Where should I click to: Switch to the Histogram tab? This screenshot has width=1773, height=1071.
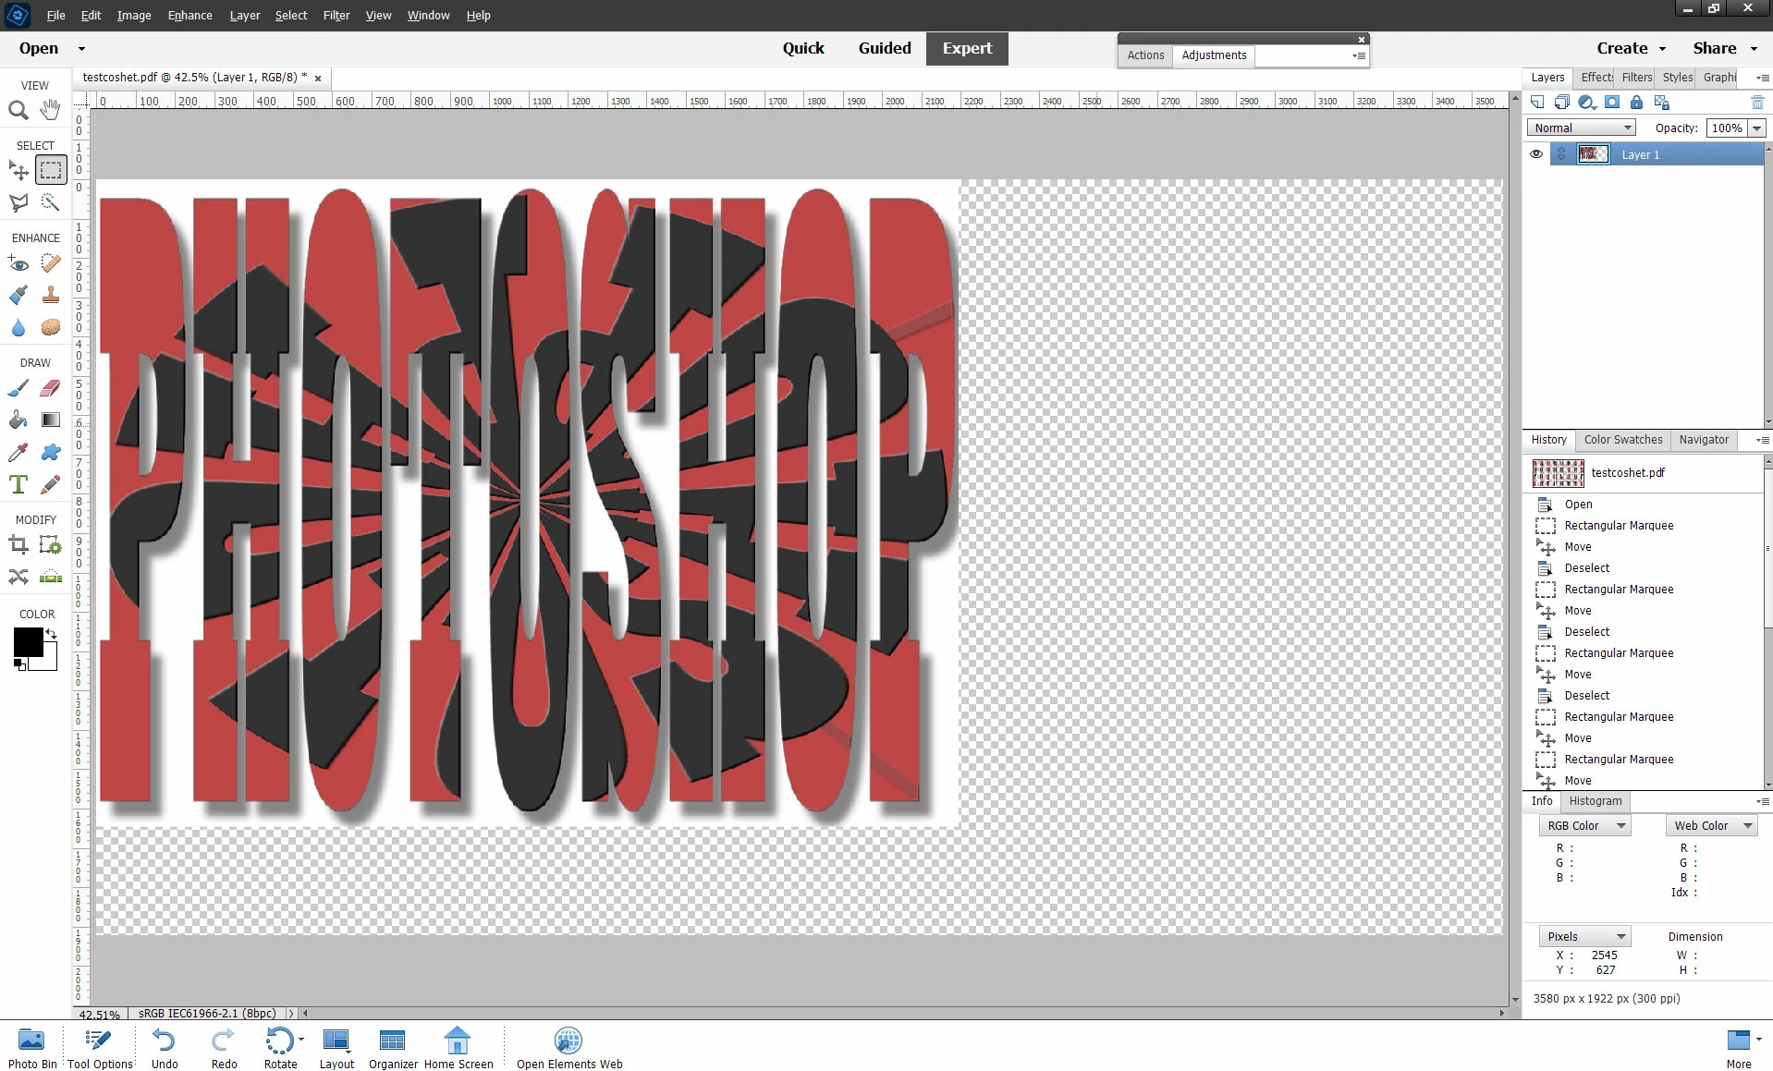tap(1595, 801)
